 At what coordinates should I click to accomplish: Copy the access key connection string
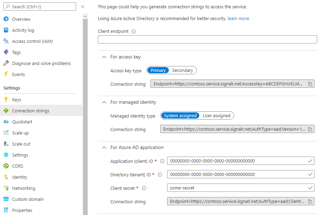pos(310,83)
